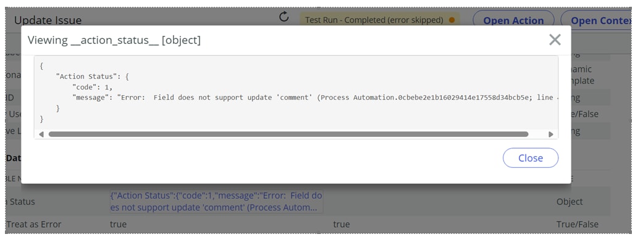Click the right arrow of the horizontal scrollbar
The image size is (643, 242).
(551, 134)
